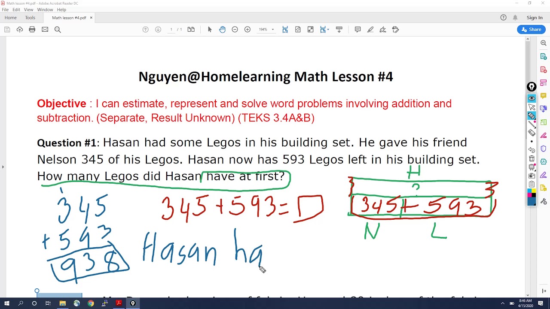Open the Help menu
550x309 pixels.
click(61, 9)
